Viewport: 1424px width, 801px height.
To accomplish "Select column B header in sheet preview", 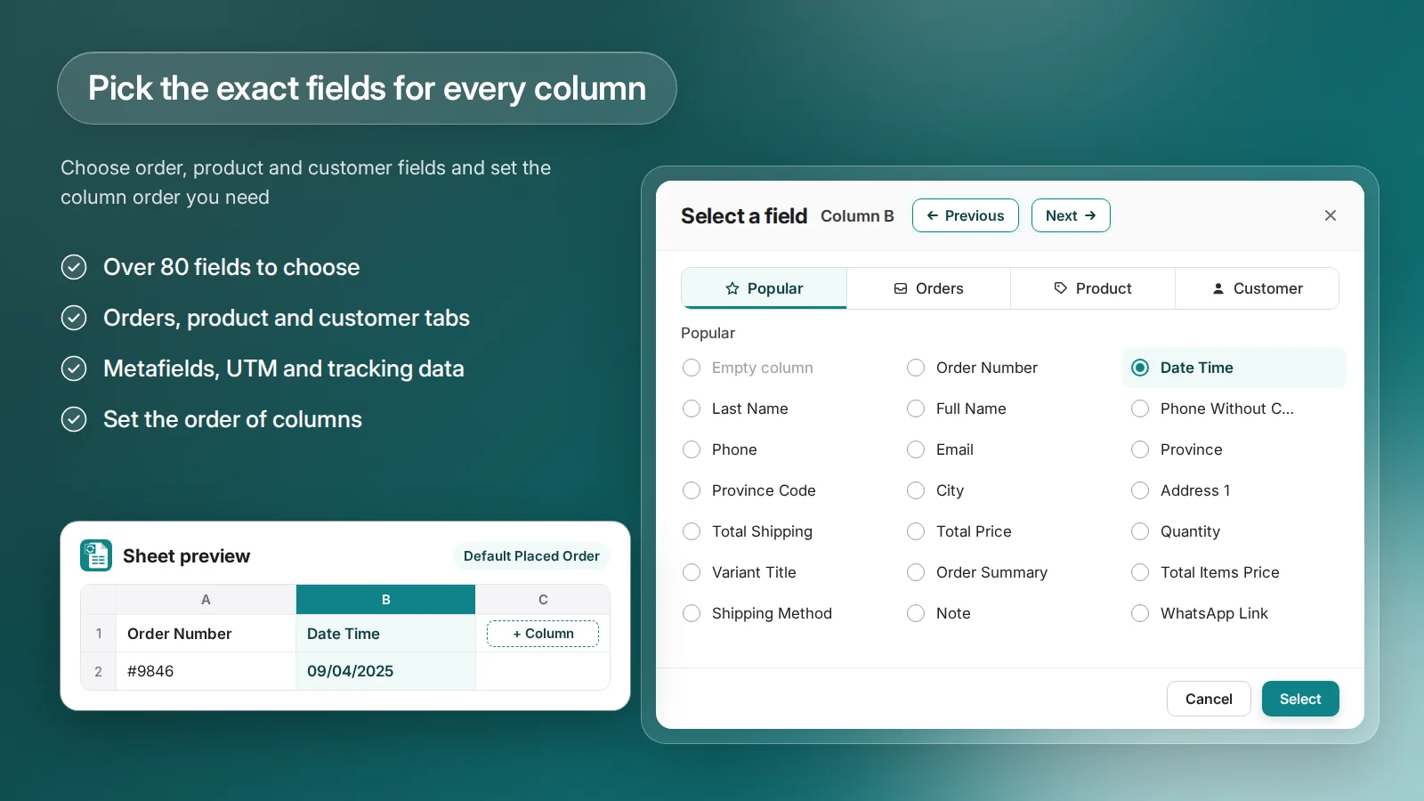I will 385,600.
